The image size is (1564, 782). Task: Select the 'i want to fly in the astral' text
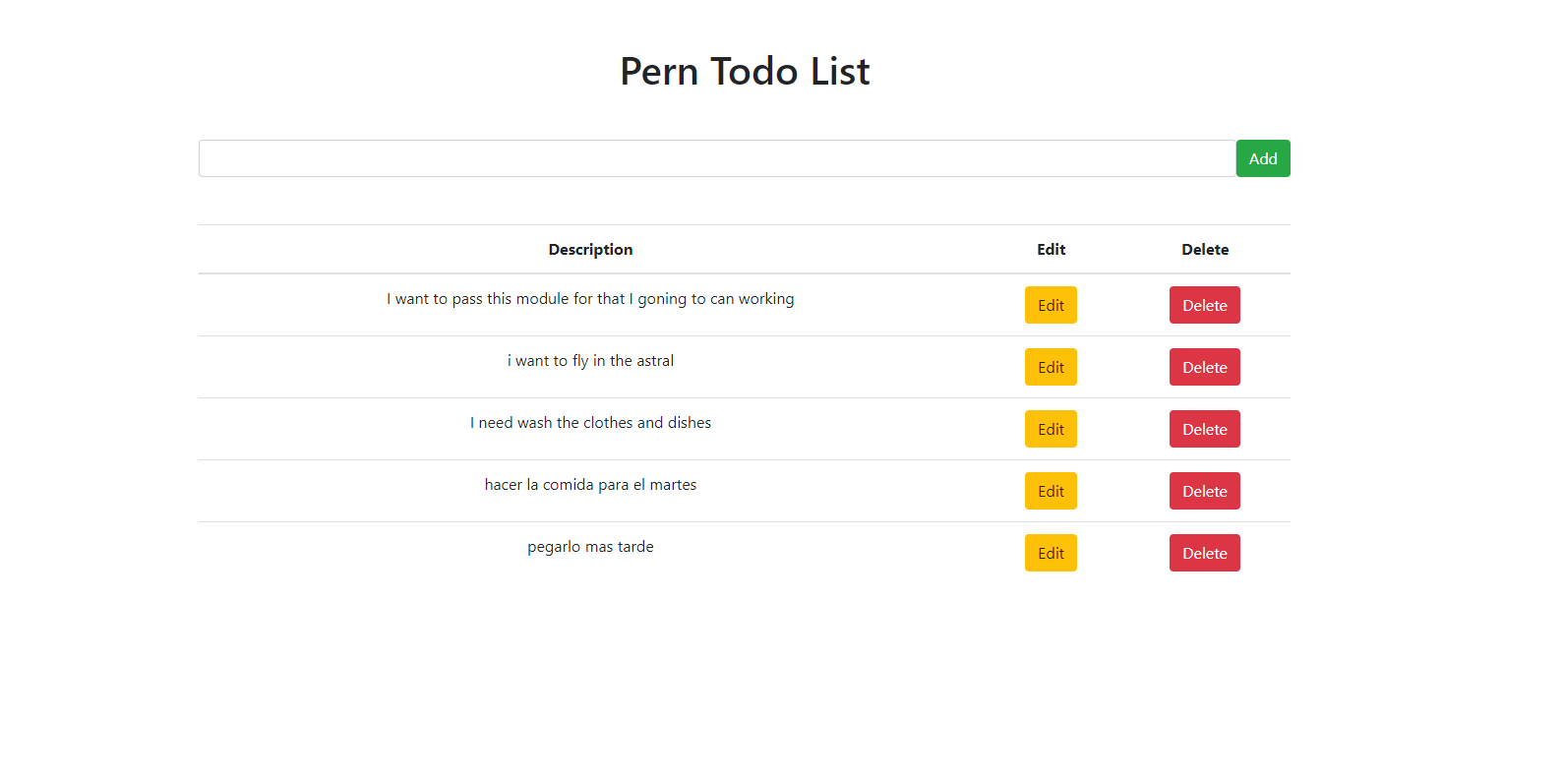coord(590,361)
